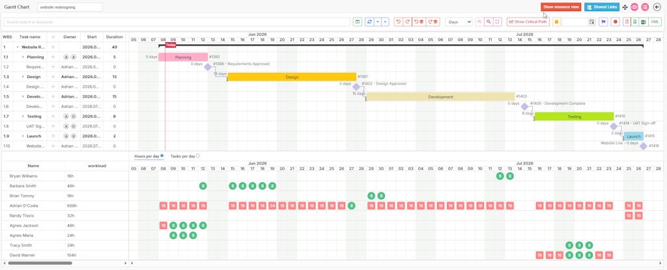Select the Hours per day radio button
The image size is (667, 270).
tap(162, 156)
